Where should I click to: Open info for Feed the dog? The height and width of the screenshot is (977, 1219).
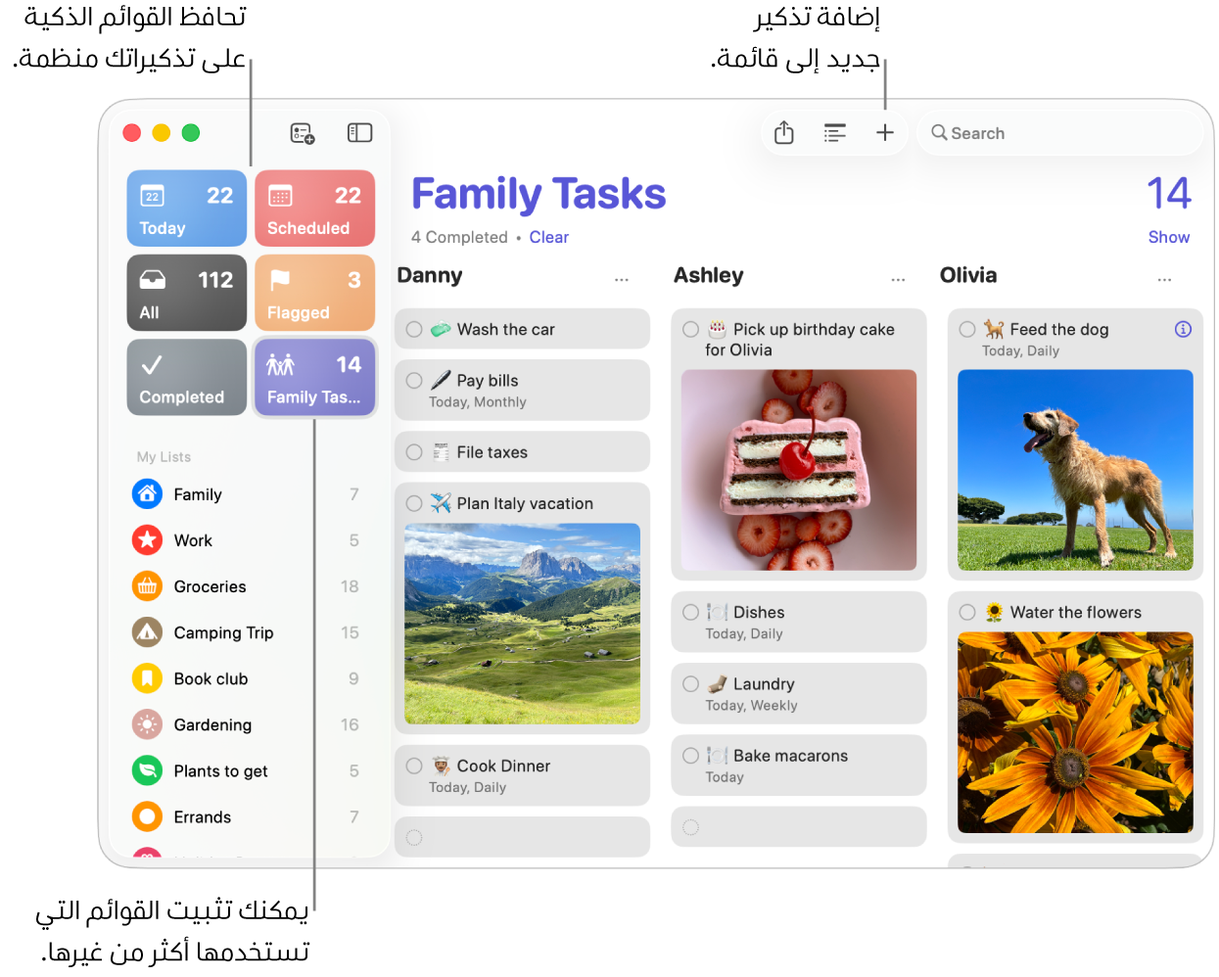coord(1183,329)
